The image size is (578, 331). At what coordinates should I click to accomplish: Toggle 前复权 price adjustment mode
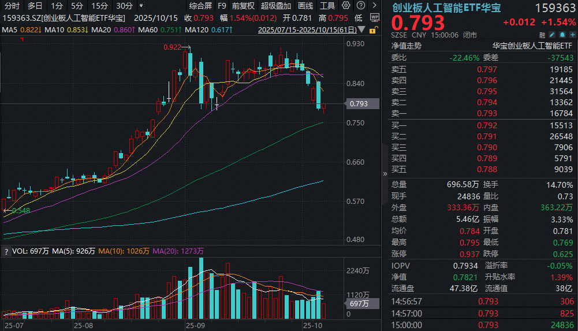[243, 6]
